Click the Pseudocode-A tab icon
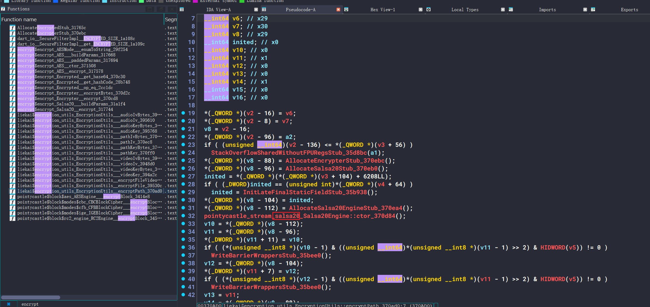The image size is (650, 307). click(264, 10)
